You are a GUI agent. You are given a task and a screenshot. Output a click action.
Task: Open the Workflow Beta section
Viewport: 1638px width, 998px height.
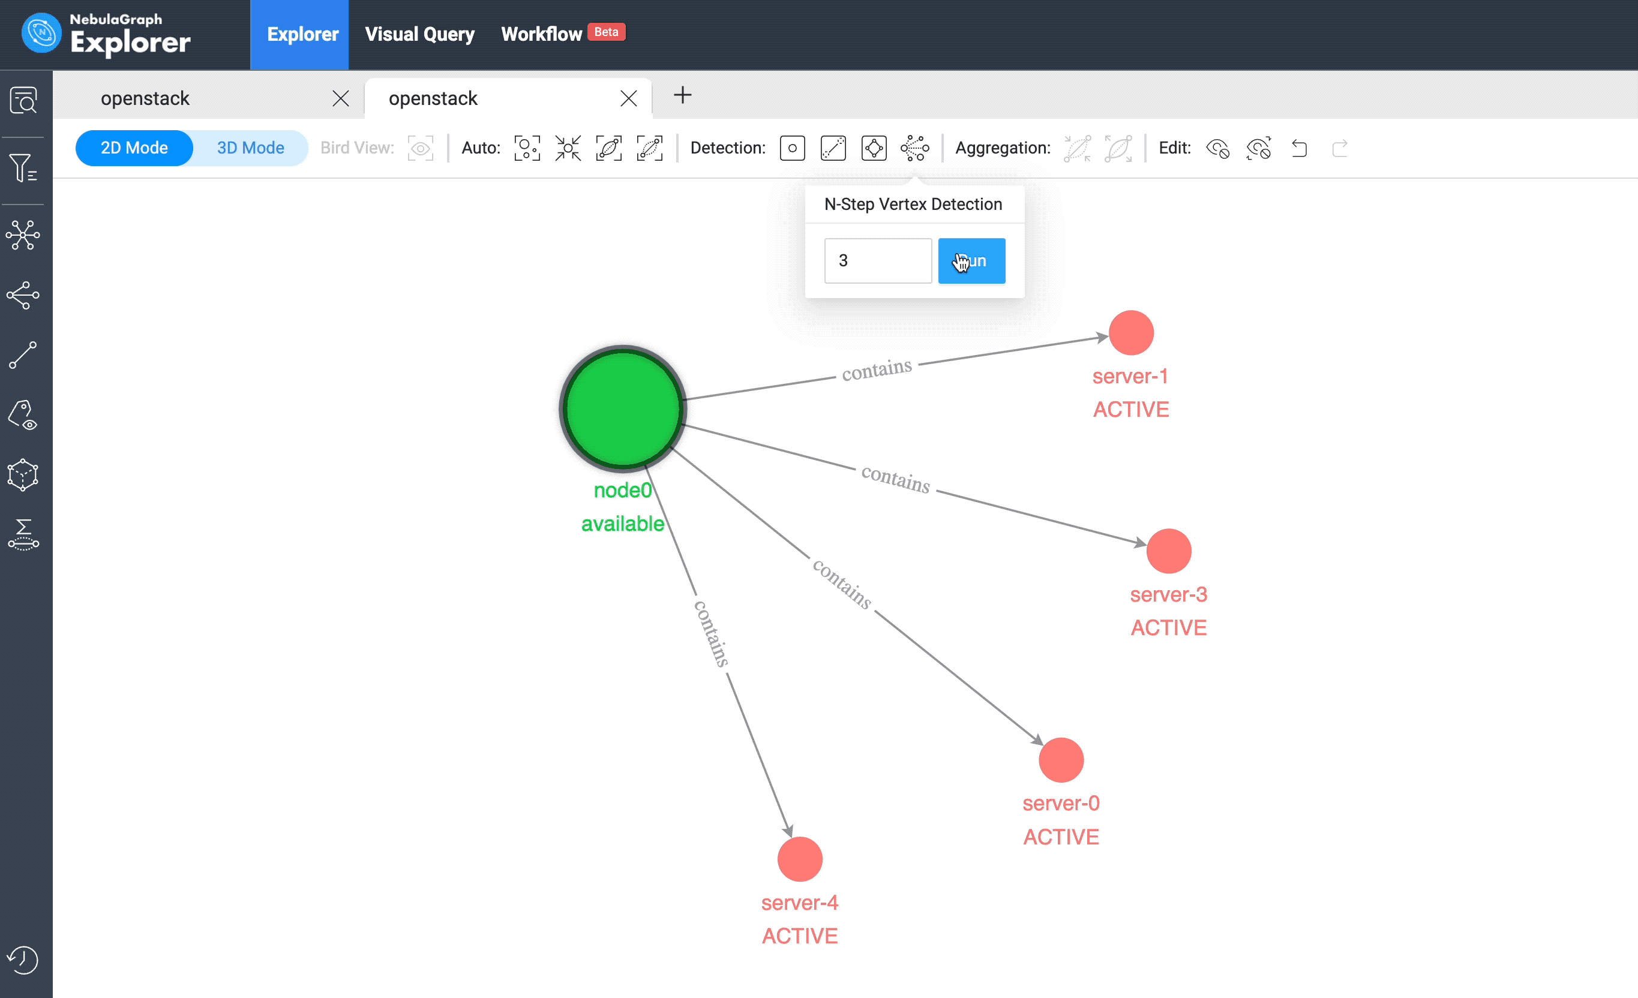[x=542, y=34]
